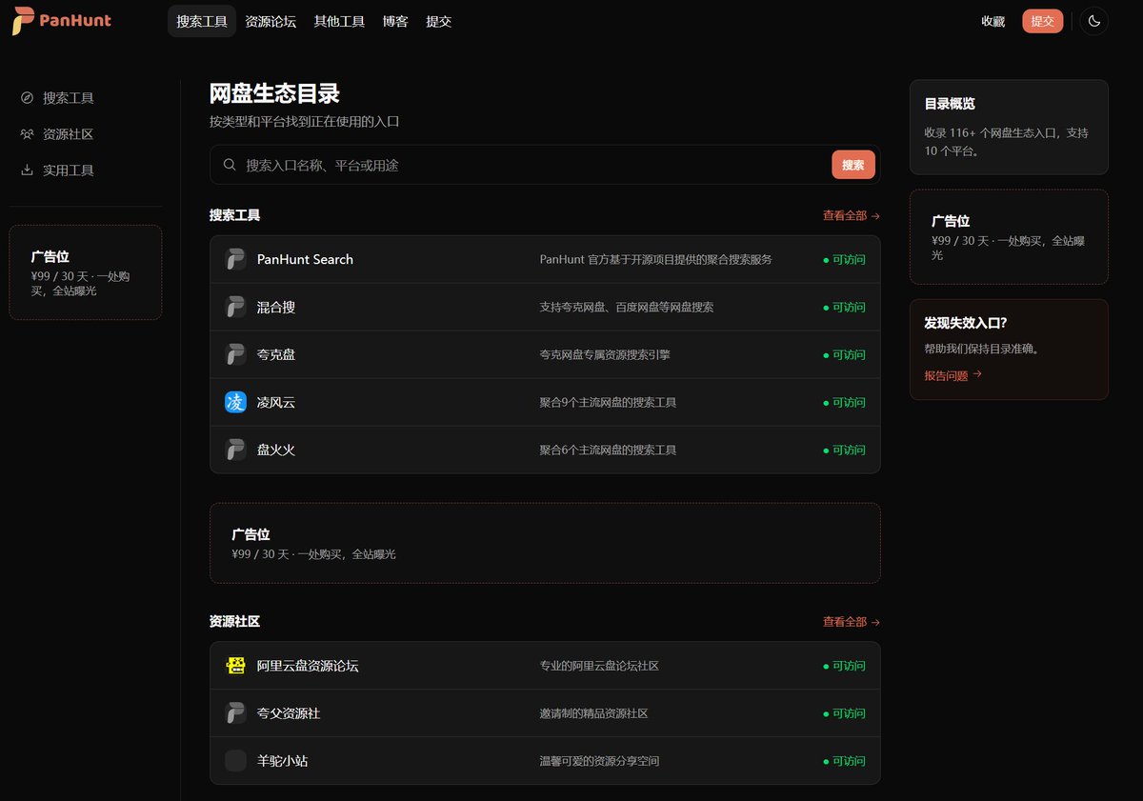Click the 夸父资源社 row icon

tap(235, 713)
